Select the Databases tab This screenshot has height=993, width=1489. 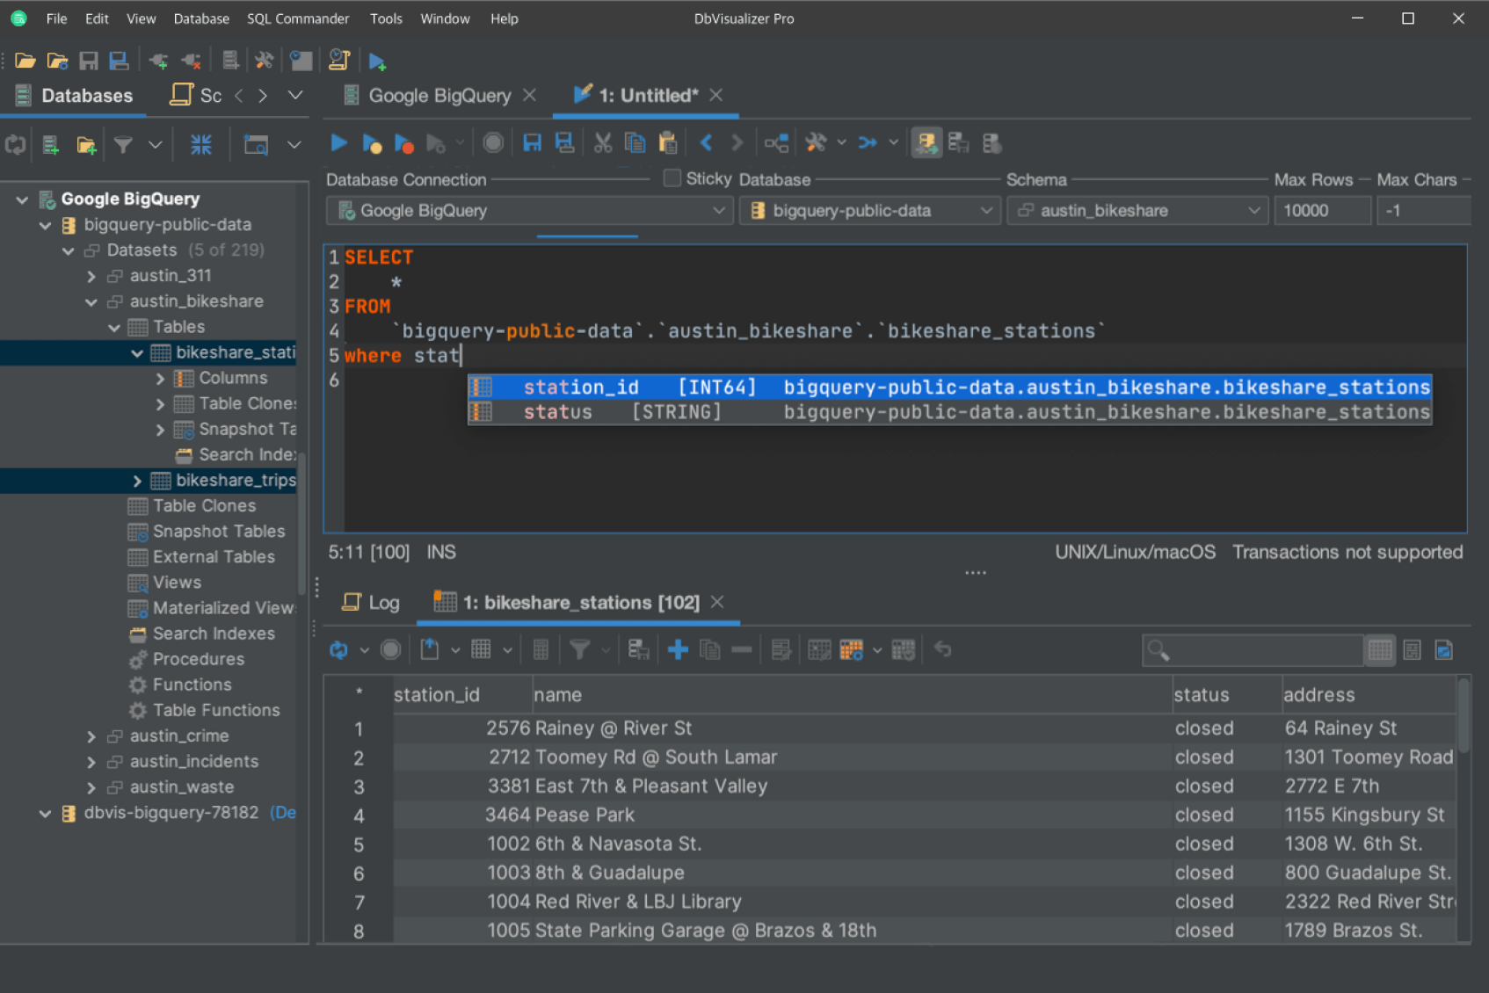(x=74, y=96)
